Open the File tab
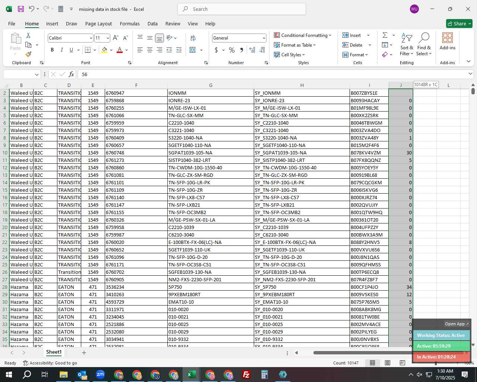The width and height of the screenshot is (477, 382). [12, 24]
